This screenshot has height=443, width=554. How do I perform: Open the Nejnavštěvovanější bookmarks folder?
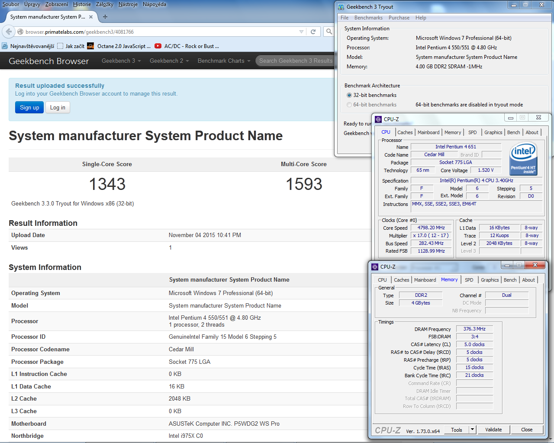pyautogui.click(x=28, y=46)
